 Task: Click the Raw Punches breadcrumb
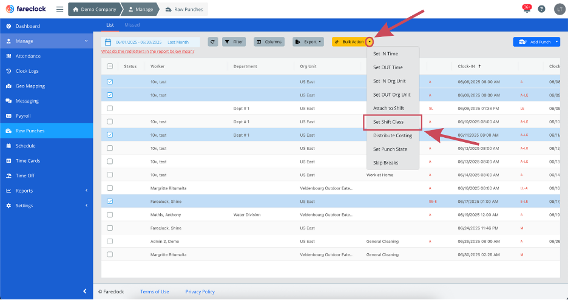184,10
